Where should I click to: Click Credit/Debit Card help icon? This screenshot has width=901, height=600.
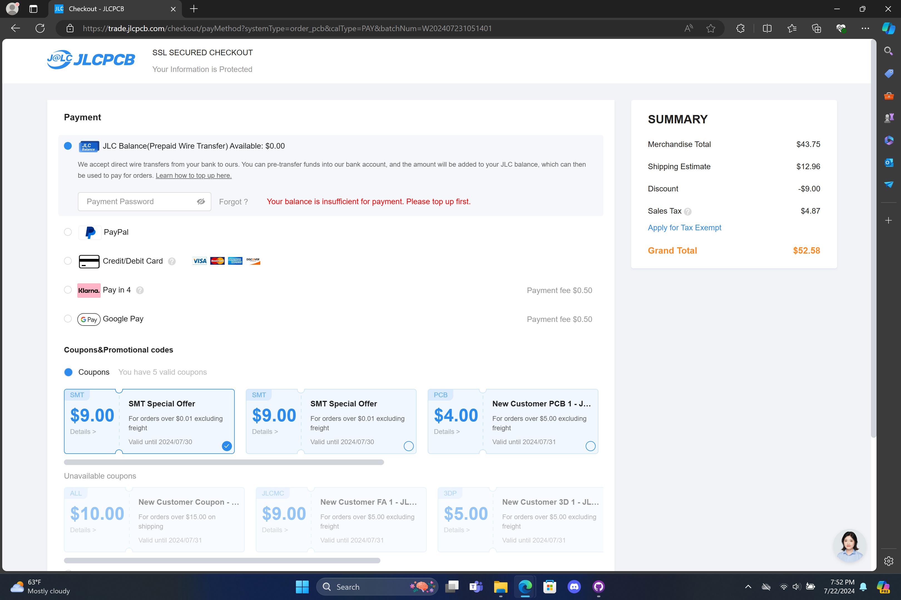[x=172, y=261]
